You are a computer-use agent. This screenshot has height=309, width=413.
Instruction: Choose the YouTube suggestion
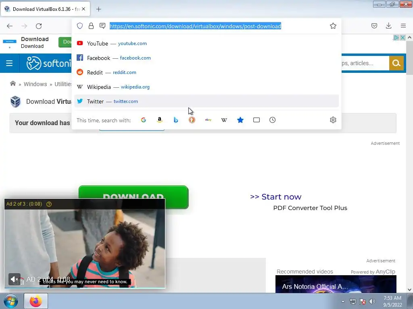206,43
